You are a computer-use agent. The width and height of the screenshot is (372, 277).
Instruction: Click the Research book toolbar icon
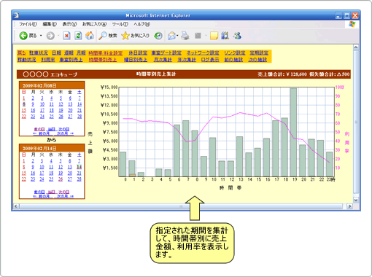225,36
